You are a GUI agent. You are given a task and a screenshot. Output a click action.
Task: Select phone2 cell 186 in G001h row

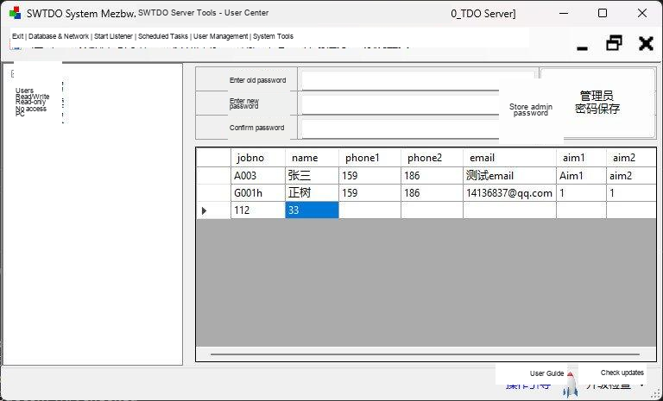tap(432, 192)
